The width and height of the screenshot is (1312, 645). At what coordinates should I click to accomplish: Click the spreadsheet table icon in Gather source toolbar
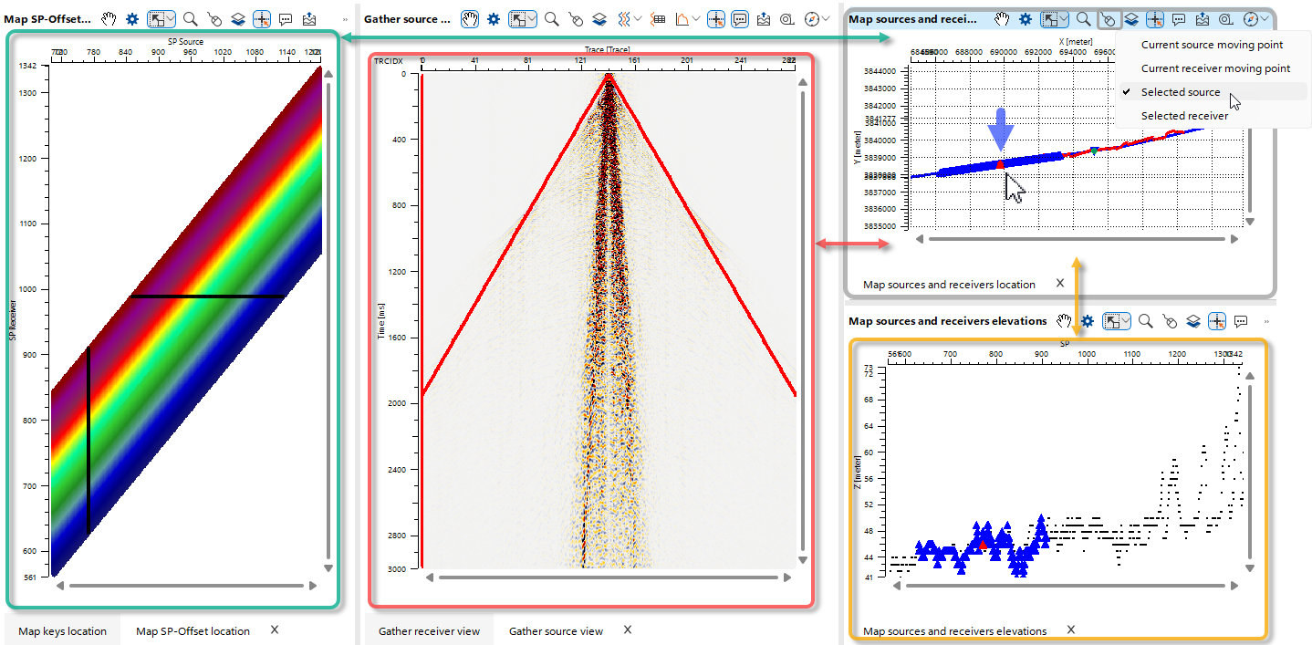(x=659, y=18)
